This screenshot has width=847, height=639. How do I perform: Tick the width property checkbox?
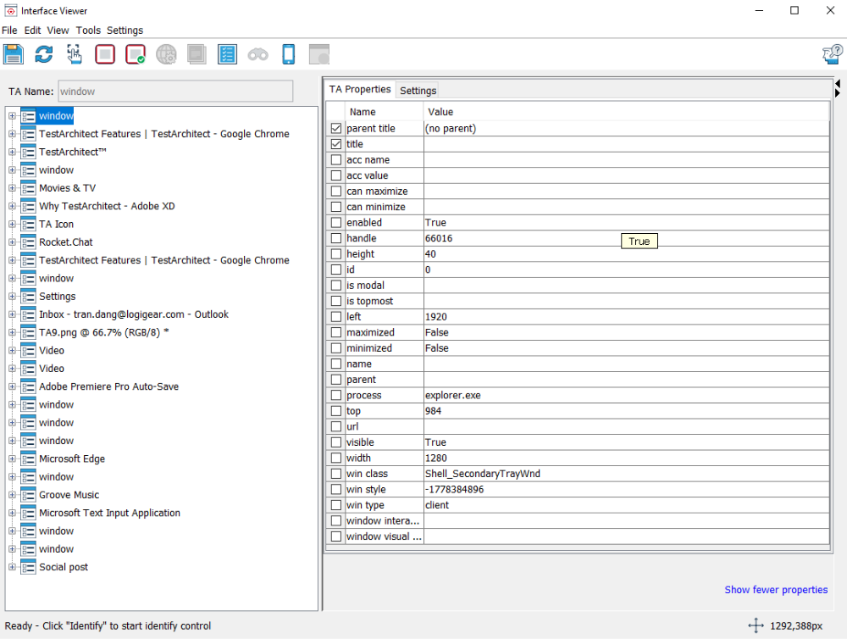pyautogui.click(x=336, y=458)
